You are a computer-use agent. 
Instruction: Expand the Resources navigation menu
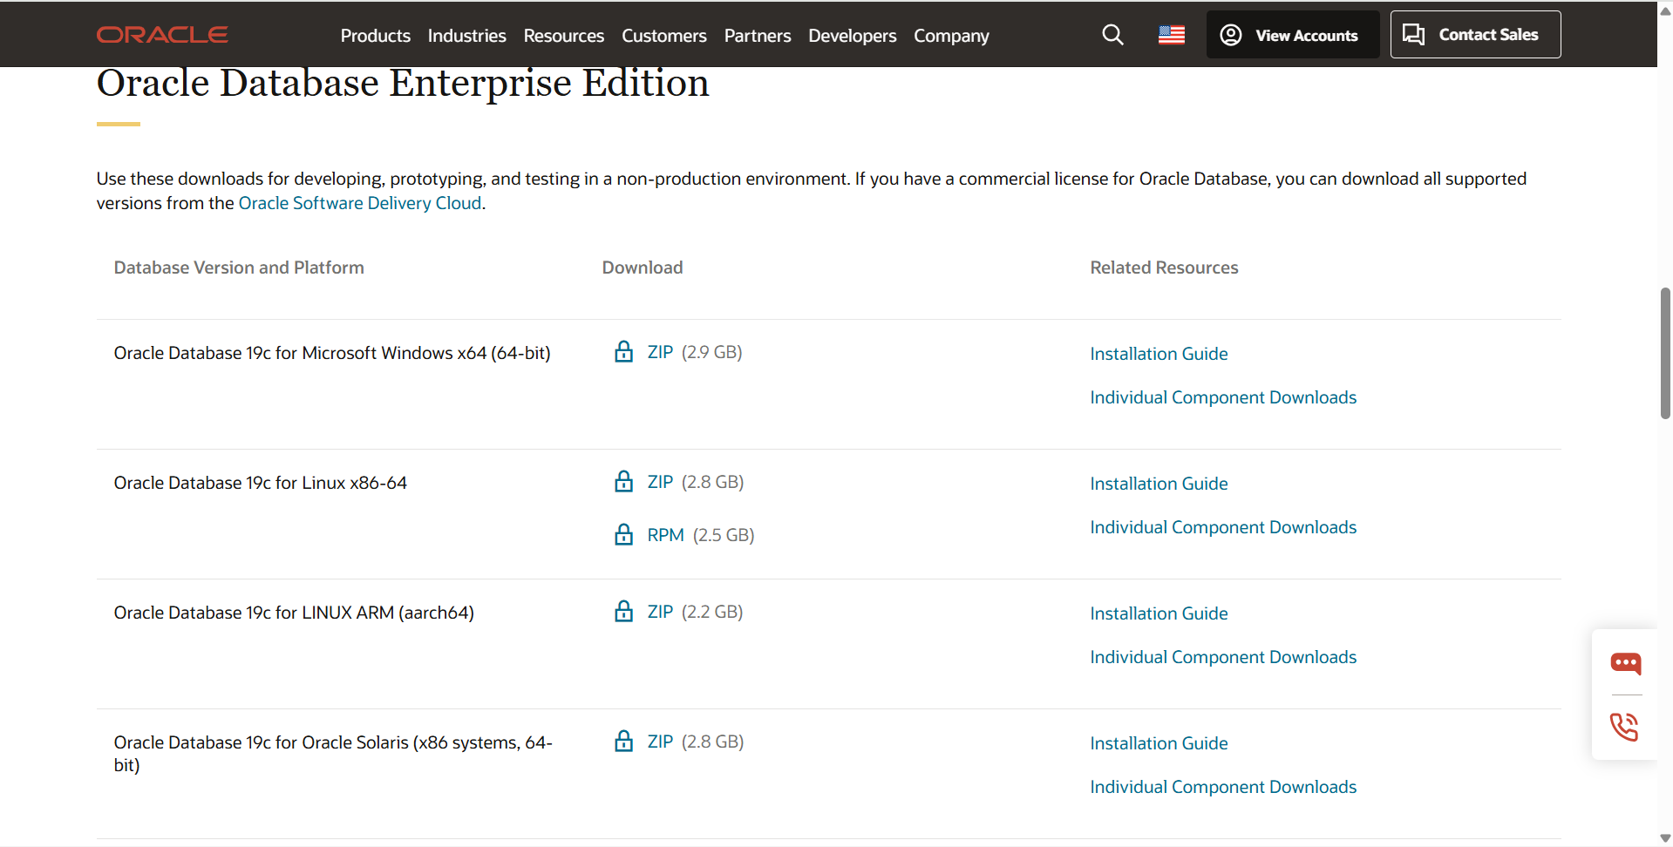[563, 36]
